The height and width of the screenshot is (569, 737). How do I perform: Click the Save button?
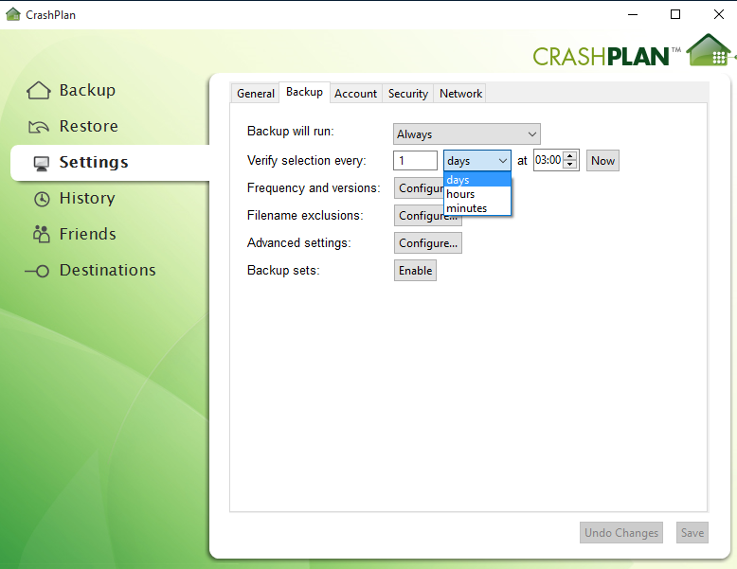tap(692, 533)
